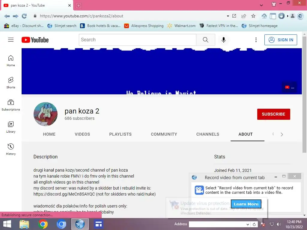Open Slimjet search bookmark
The image size is (307, 230).
tap(62, 26)
